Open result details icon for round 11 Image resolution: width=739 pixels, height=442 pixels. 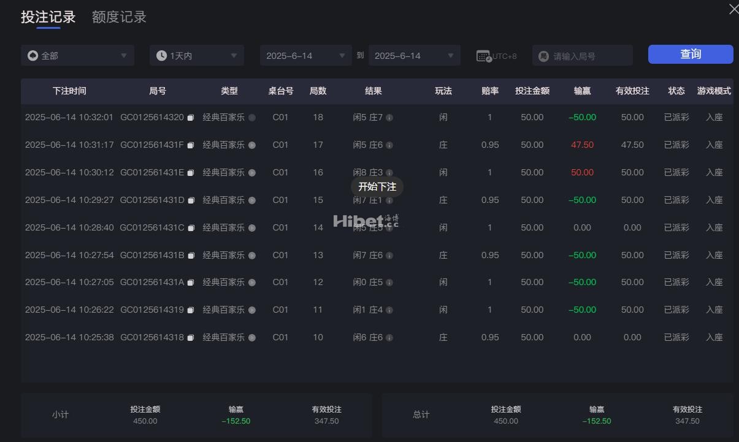point(389,310)
